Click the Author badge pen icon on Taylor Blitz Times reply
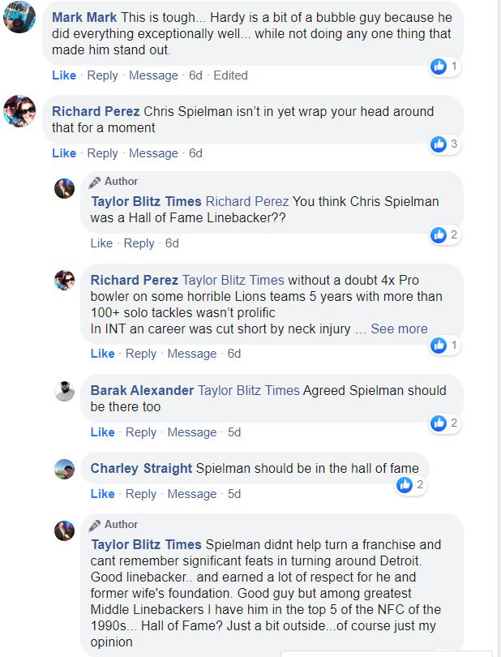This screenshot has height=657, width=501. tap(93, 181)
